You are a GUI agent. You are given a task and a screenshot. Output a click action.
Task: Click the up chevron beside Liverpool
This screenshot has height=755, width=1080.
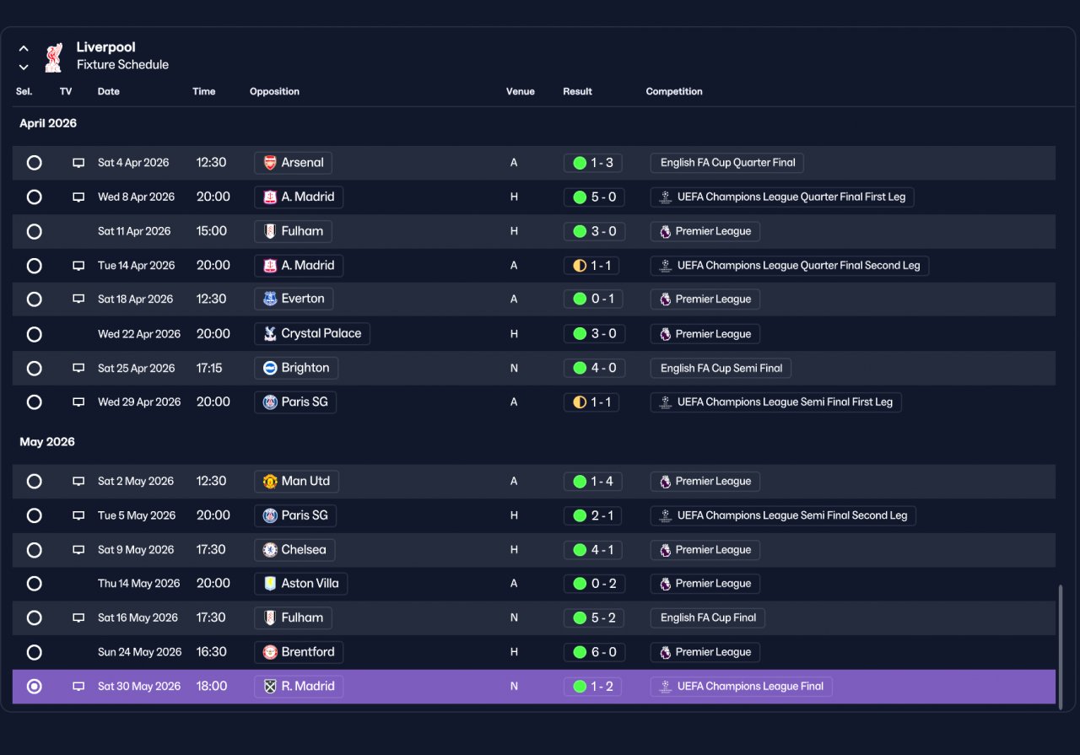pos(24,49)
